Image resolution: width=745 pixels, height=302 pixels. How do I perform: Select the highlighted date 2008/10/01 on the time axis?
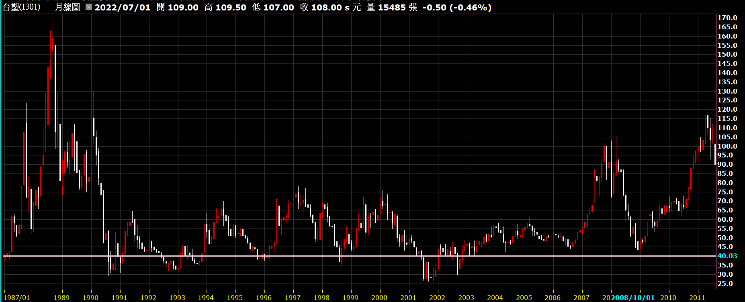[633, 298]
